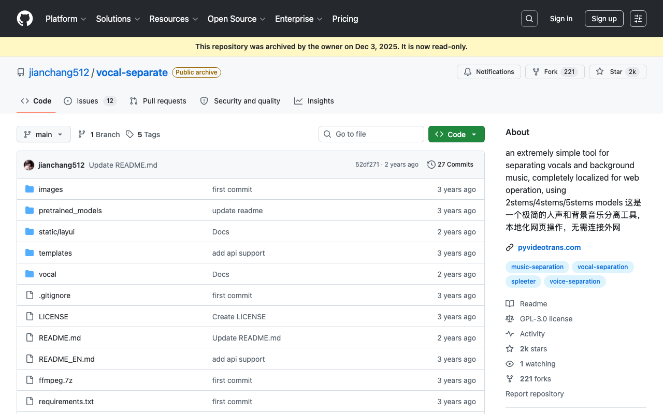663x414 pixels.
Task: Click the 5 Tags tag icon
Action: click(x=129, y=135)
